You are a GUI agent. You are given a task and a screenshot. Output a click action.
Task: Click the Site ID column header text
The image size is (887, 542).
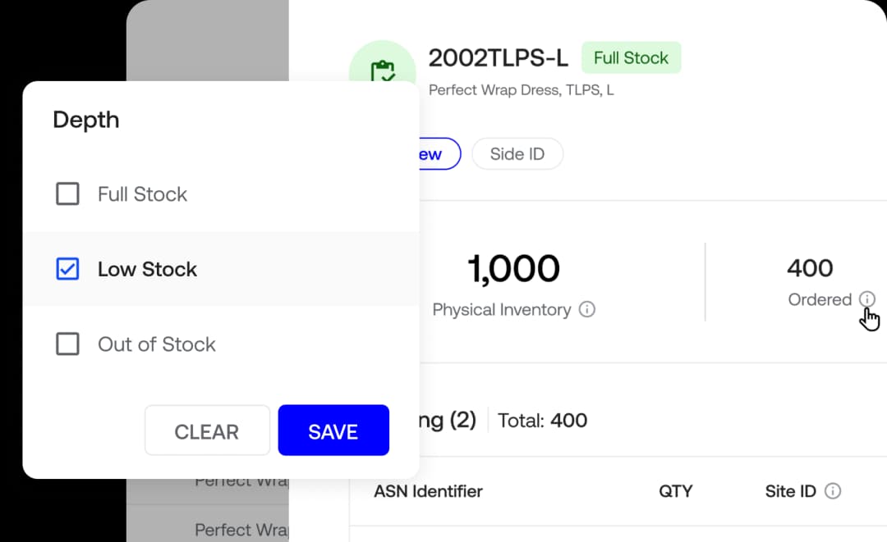(x=790, y=491)
